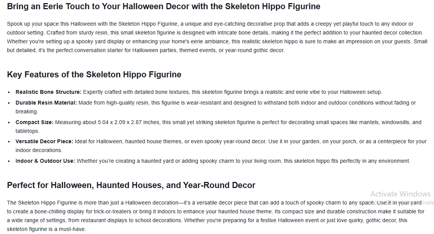The width and height of the screenshot is (434, 234).
Task: Click the bullet dot before 'Compact Size'
Action: [x=9, y=123]
